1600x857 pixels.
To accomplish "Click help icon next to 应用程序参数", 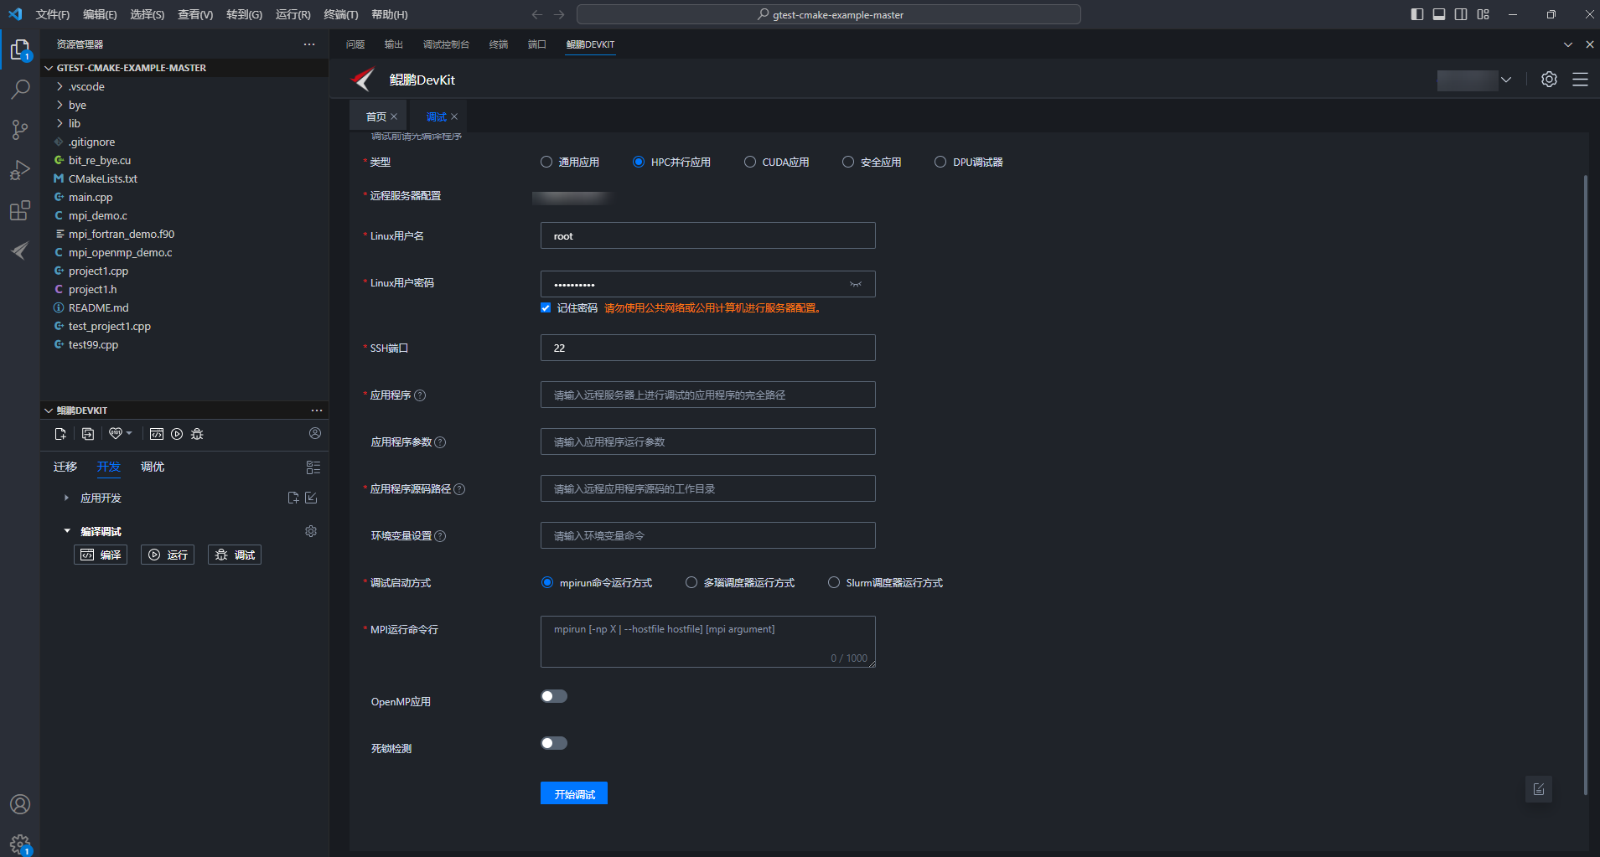I will pyautogui.click(x=440, y=442).
